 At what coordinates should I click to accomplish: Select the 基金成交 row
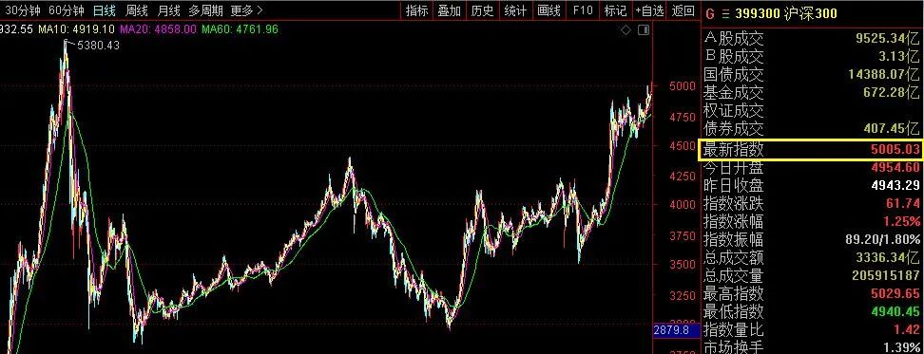(x=812, y=92)
